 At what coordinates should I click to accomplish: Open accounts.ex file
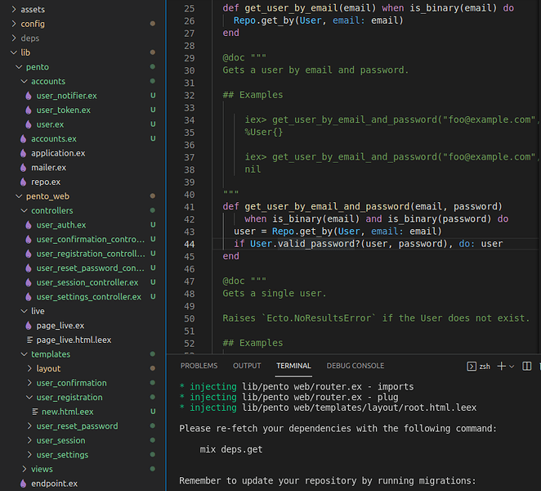click(54, 139)
